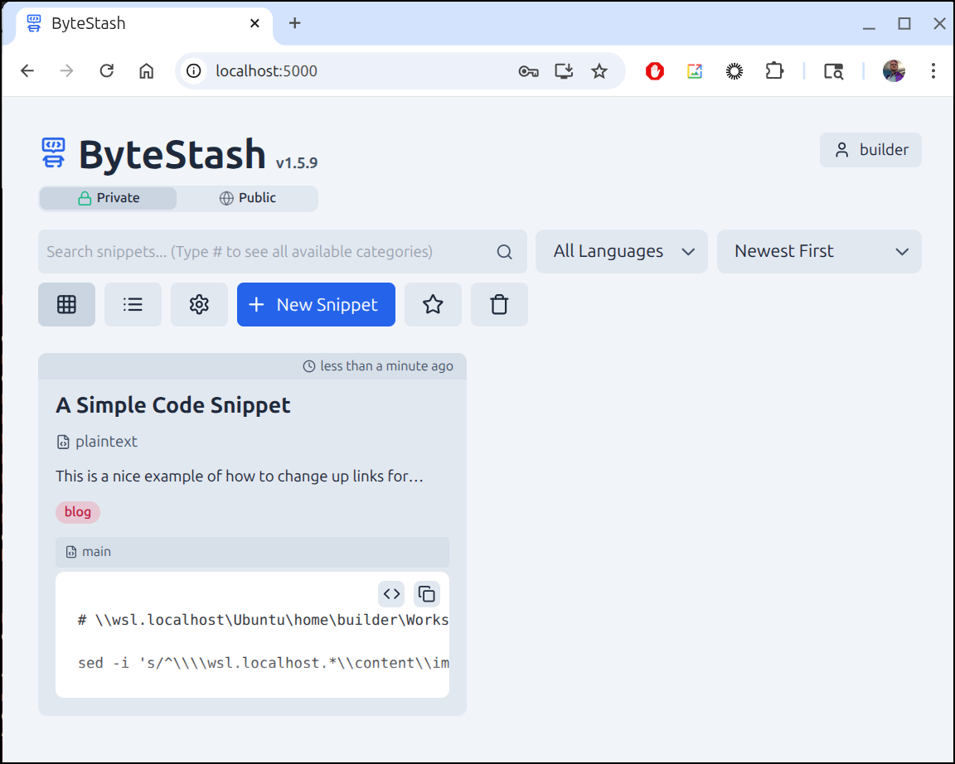955x764 pixels.
Task: Select the Public snippets toggle
Action: tap(247, 198)
